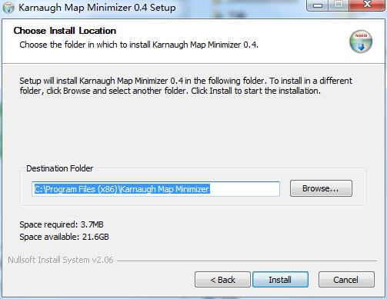
Task: Click the installer icon in the title bar
Action: 8,8
